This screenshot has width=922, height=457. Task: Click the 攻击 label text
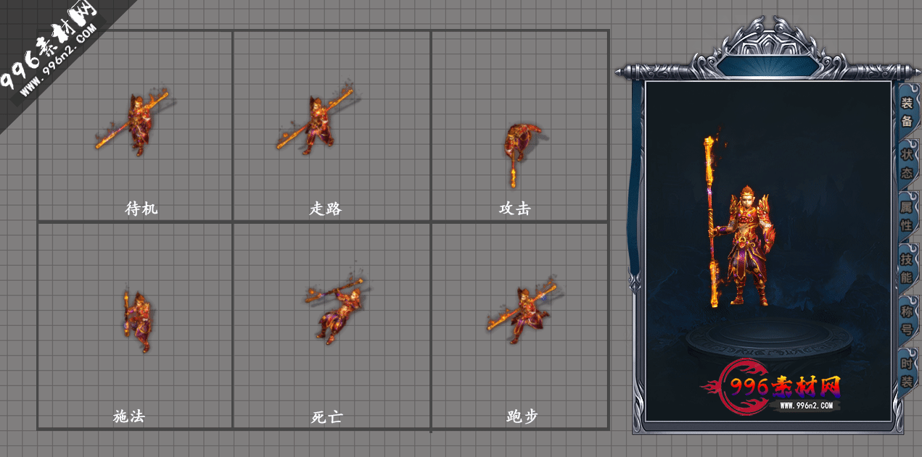click(515, 209)
